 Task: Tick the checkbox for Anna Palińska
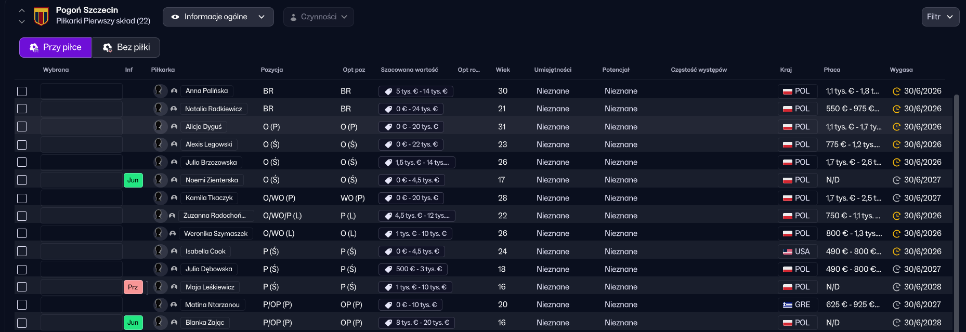[x=22, y=91]
